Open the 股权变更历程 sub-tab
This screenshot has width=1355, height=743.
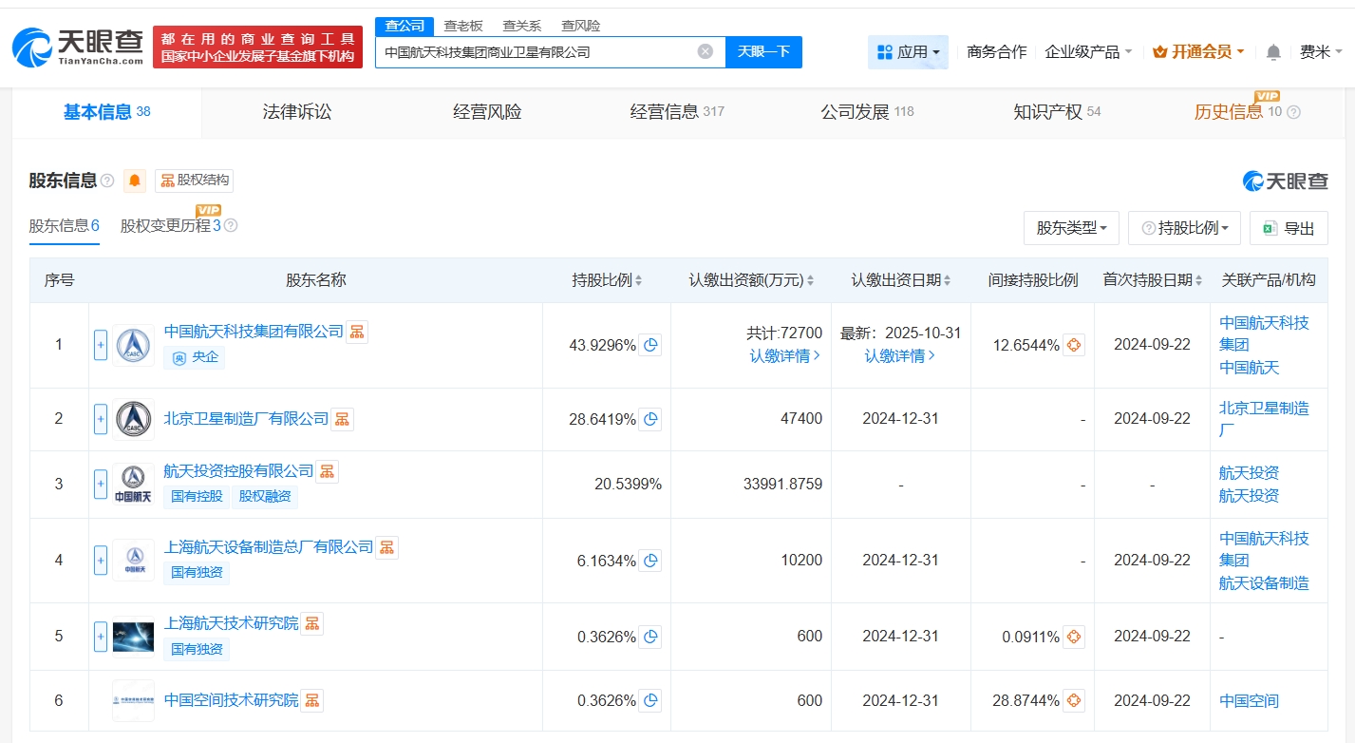pyautogui.click(x=171, y=226)
